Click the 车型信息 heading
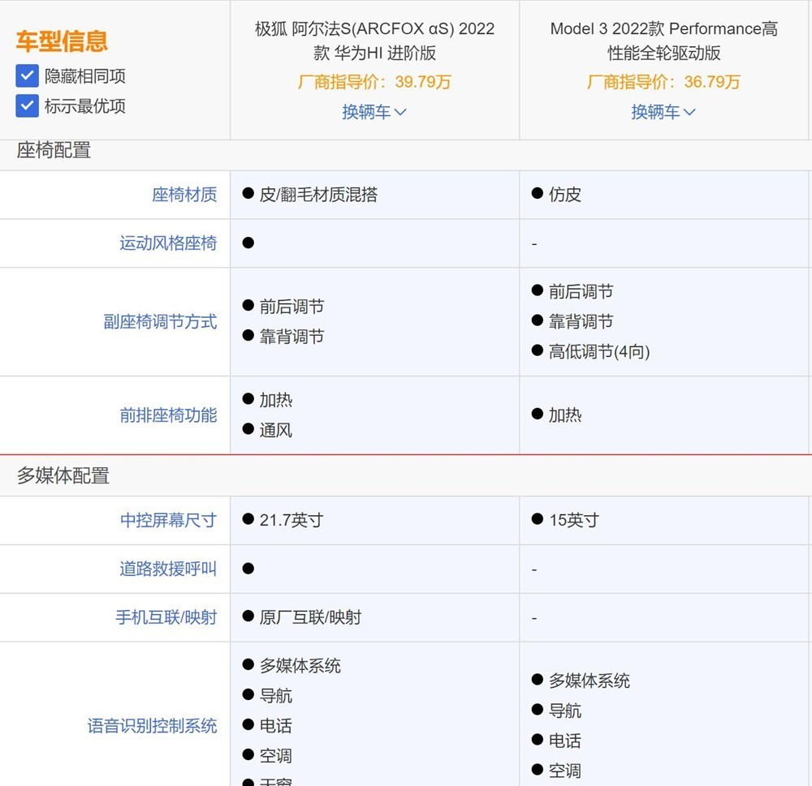 62,41
